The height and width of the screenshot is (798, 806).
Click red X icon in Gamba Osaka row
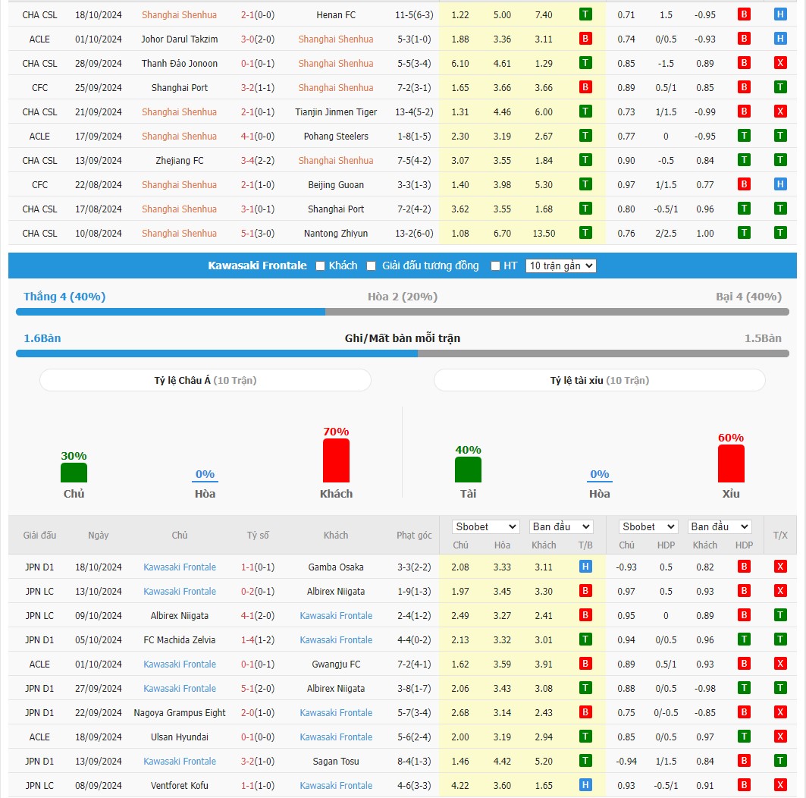pyautogui.click(x=780, y=567)
